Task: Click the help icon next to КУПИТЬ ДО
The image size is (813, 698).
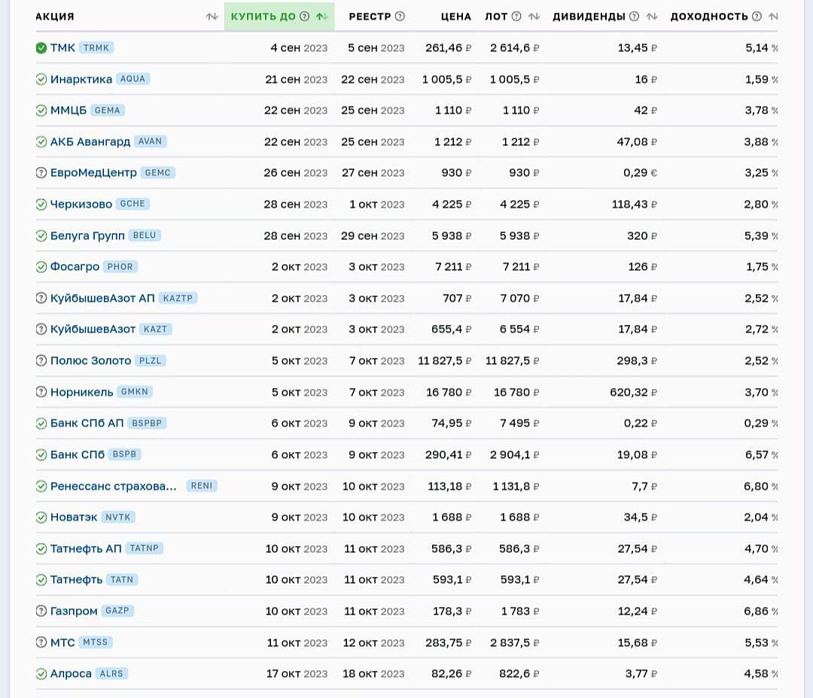Action: coord(304,17)
